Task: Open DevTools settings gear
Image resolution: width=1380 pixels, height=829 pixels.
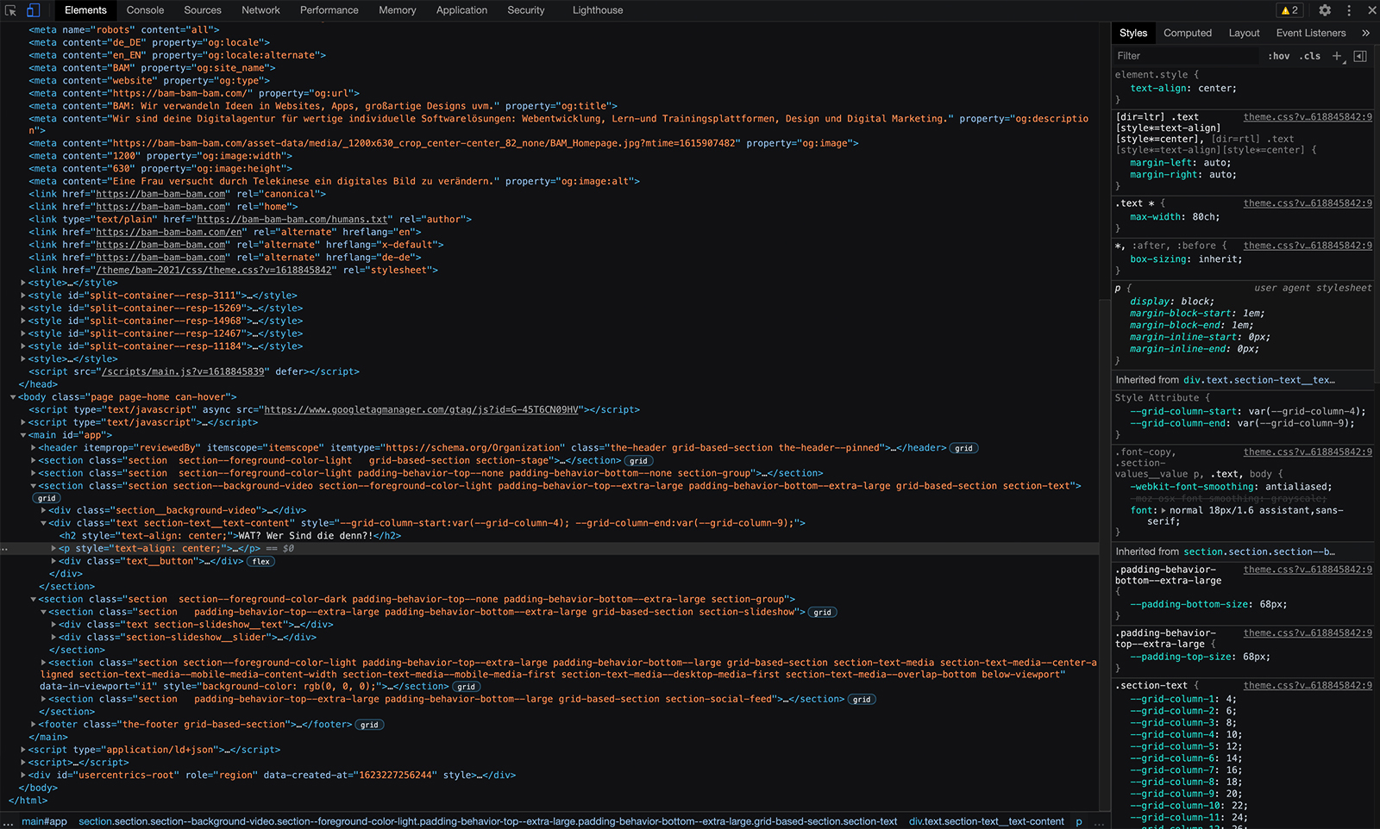Action: click(1325, 10)
